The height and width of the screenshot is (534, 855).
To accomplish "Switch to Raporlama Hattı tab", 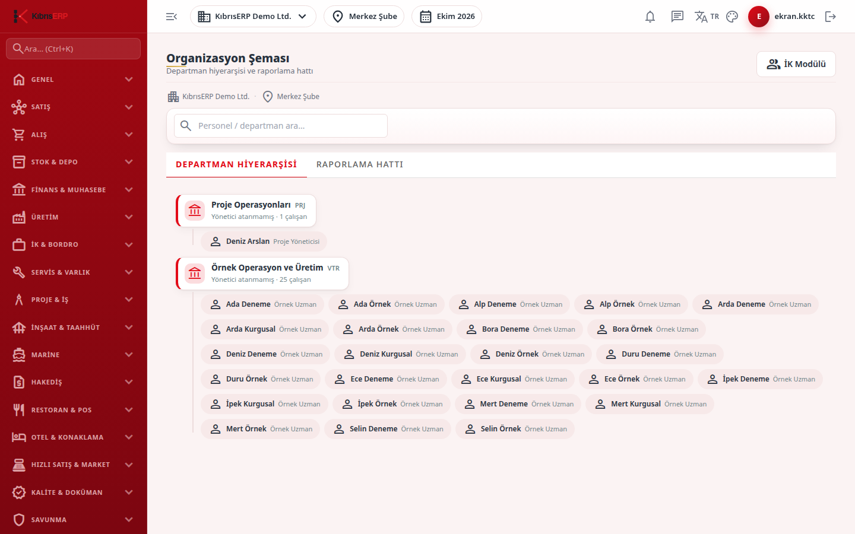I will click(x=360, y=164).
